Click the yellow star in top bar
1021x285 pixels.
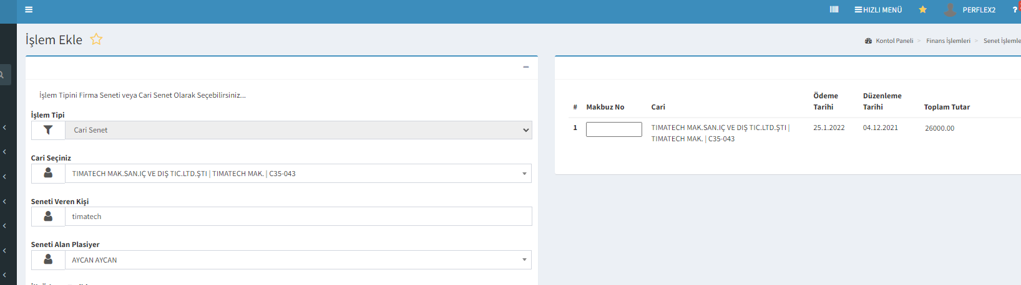[x=922, y=10]
